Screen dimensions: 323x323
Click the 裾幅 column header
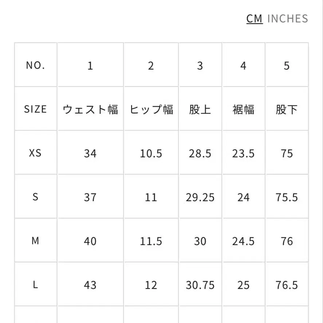tap(243, 109)
